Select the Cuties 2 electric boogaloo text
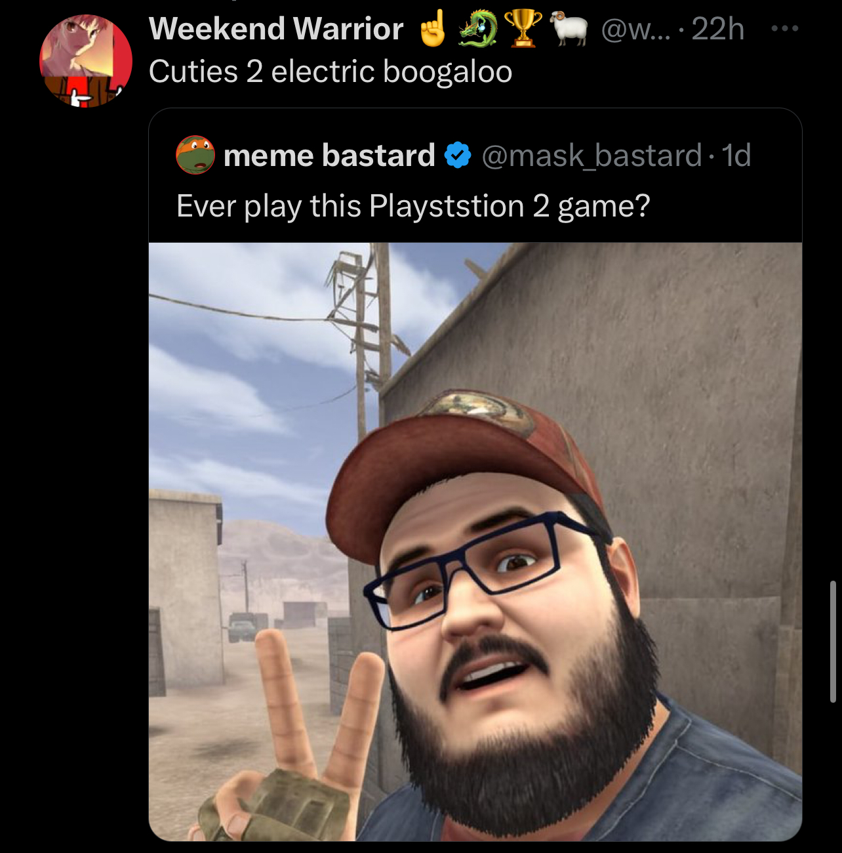Image resolution: width=842 pixels, height=853 pixels. (x=331, y=72)
